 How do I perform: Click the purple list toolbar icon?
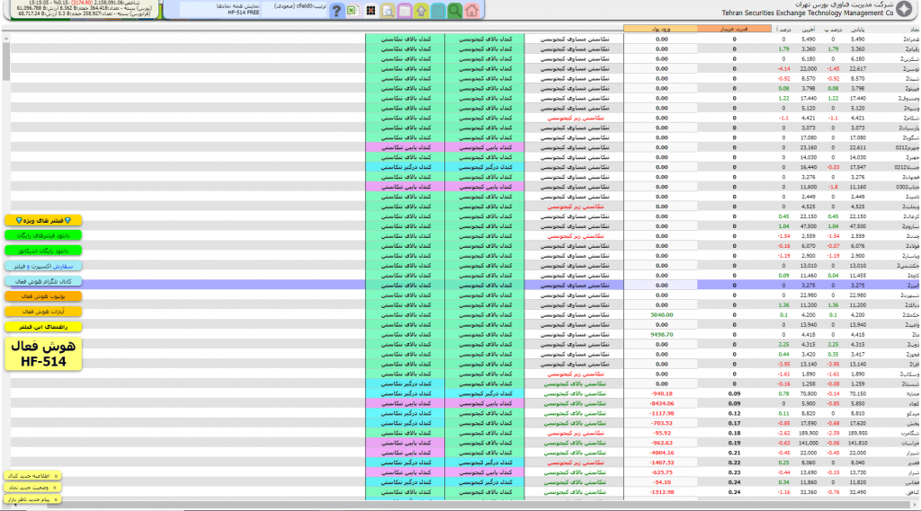coord(404,11)
